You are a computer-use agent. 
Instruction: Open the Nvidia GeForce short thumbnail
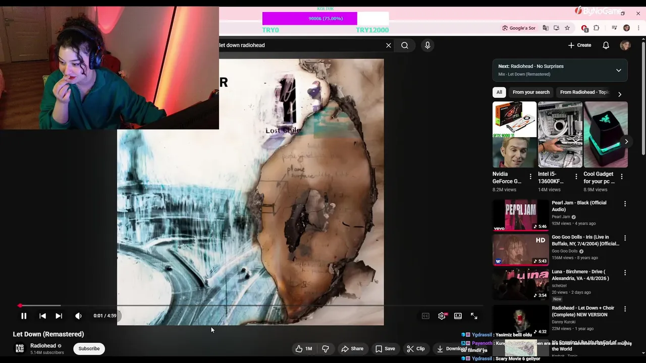point(514,135)
